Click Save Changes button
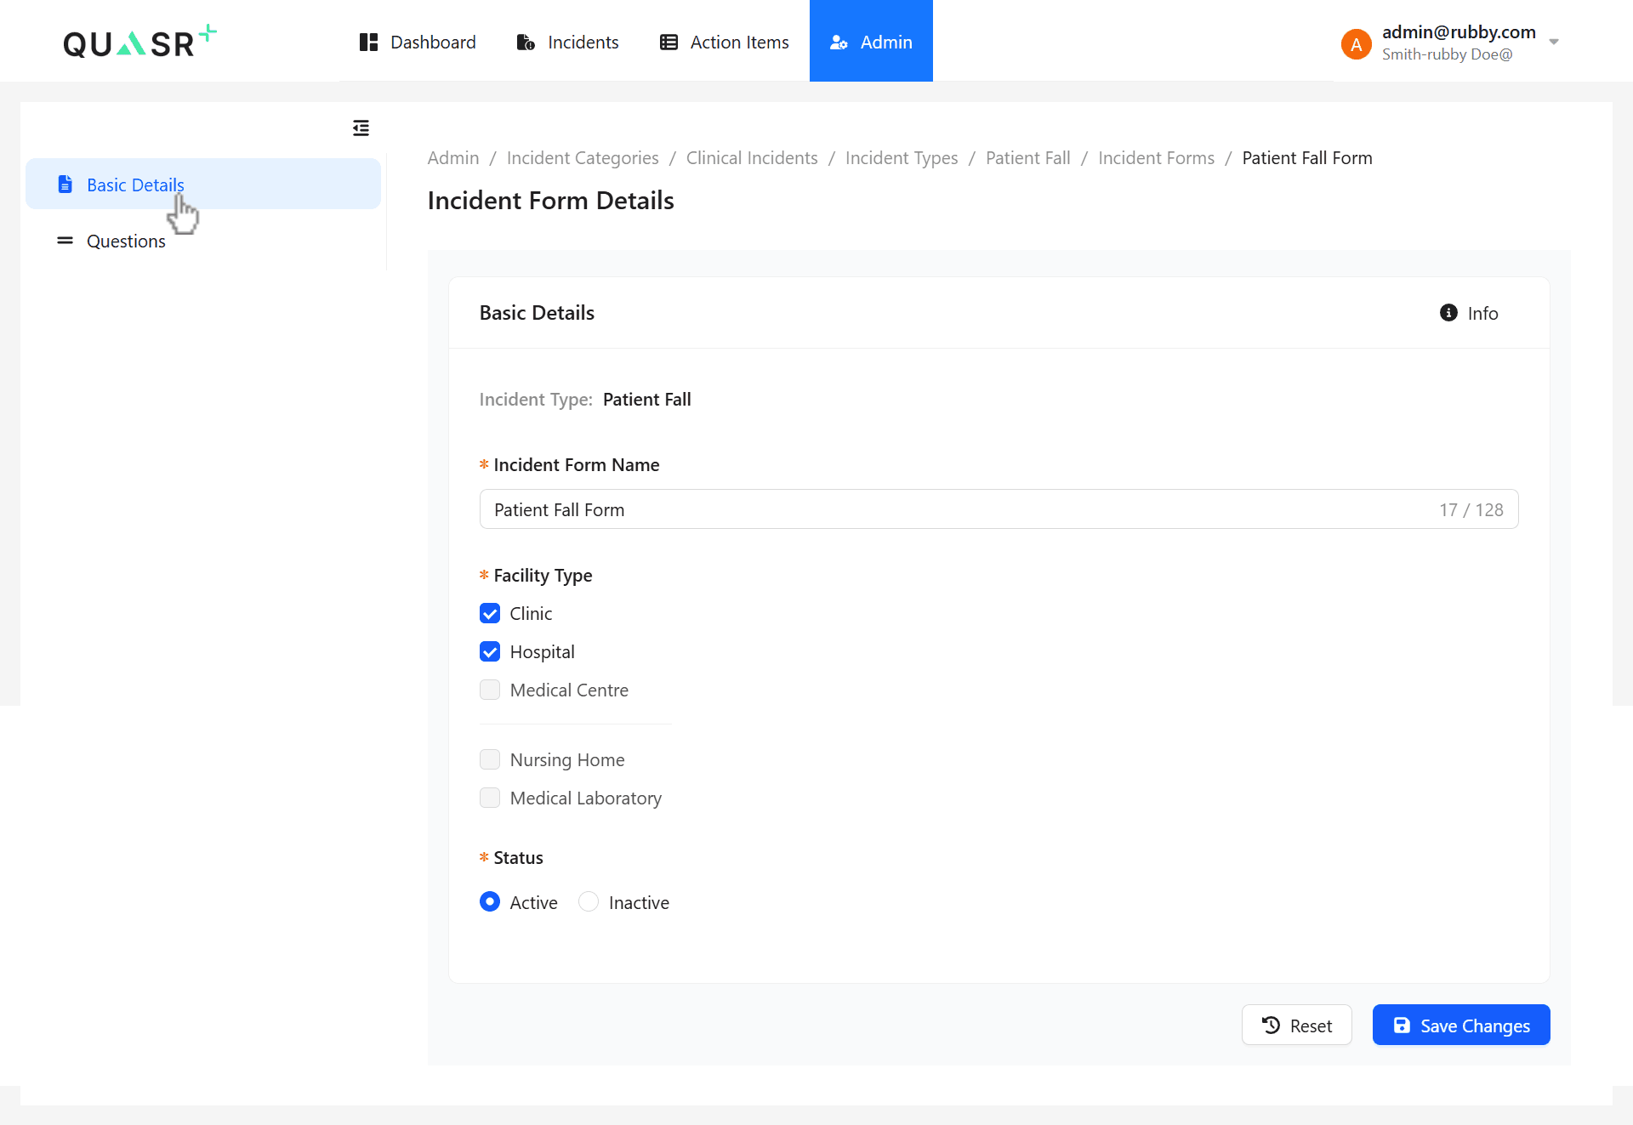This screenshot has width=1633, height=1125. click(x=1461, y=1025)
